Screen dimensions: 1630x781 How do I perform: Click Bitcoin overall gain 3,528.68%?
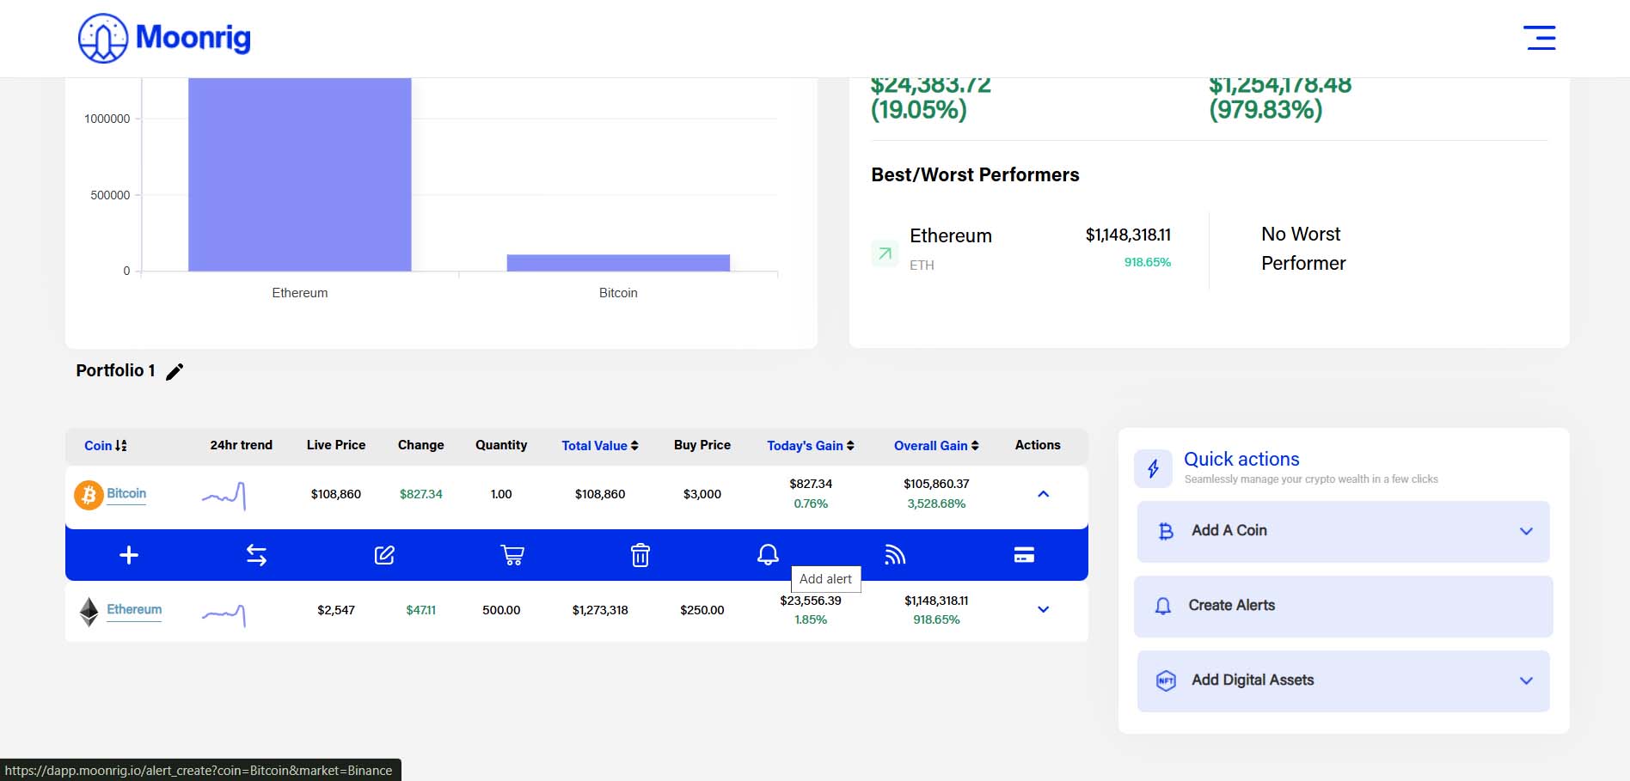(936, 504)
